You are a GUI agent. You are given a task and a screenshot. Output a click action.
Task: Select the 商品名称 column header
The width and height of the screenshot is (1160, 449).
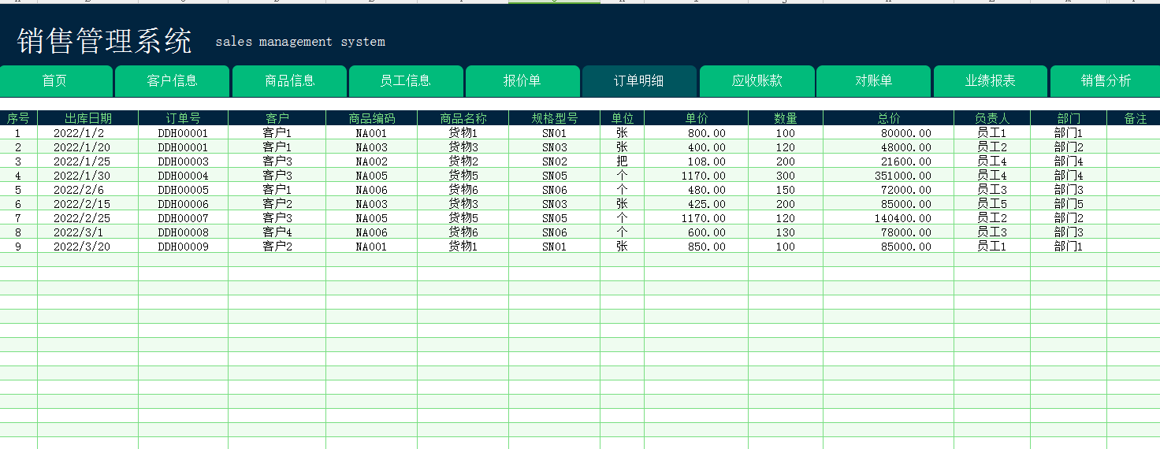click(463, 118)
